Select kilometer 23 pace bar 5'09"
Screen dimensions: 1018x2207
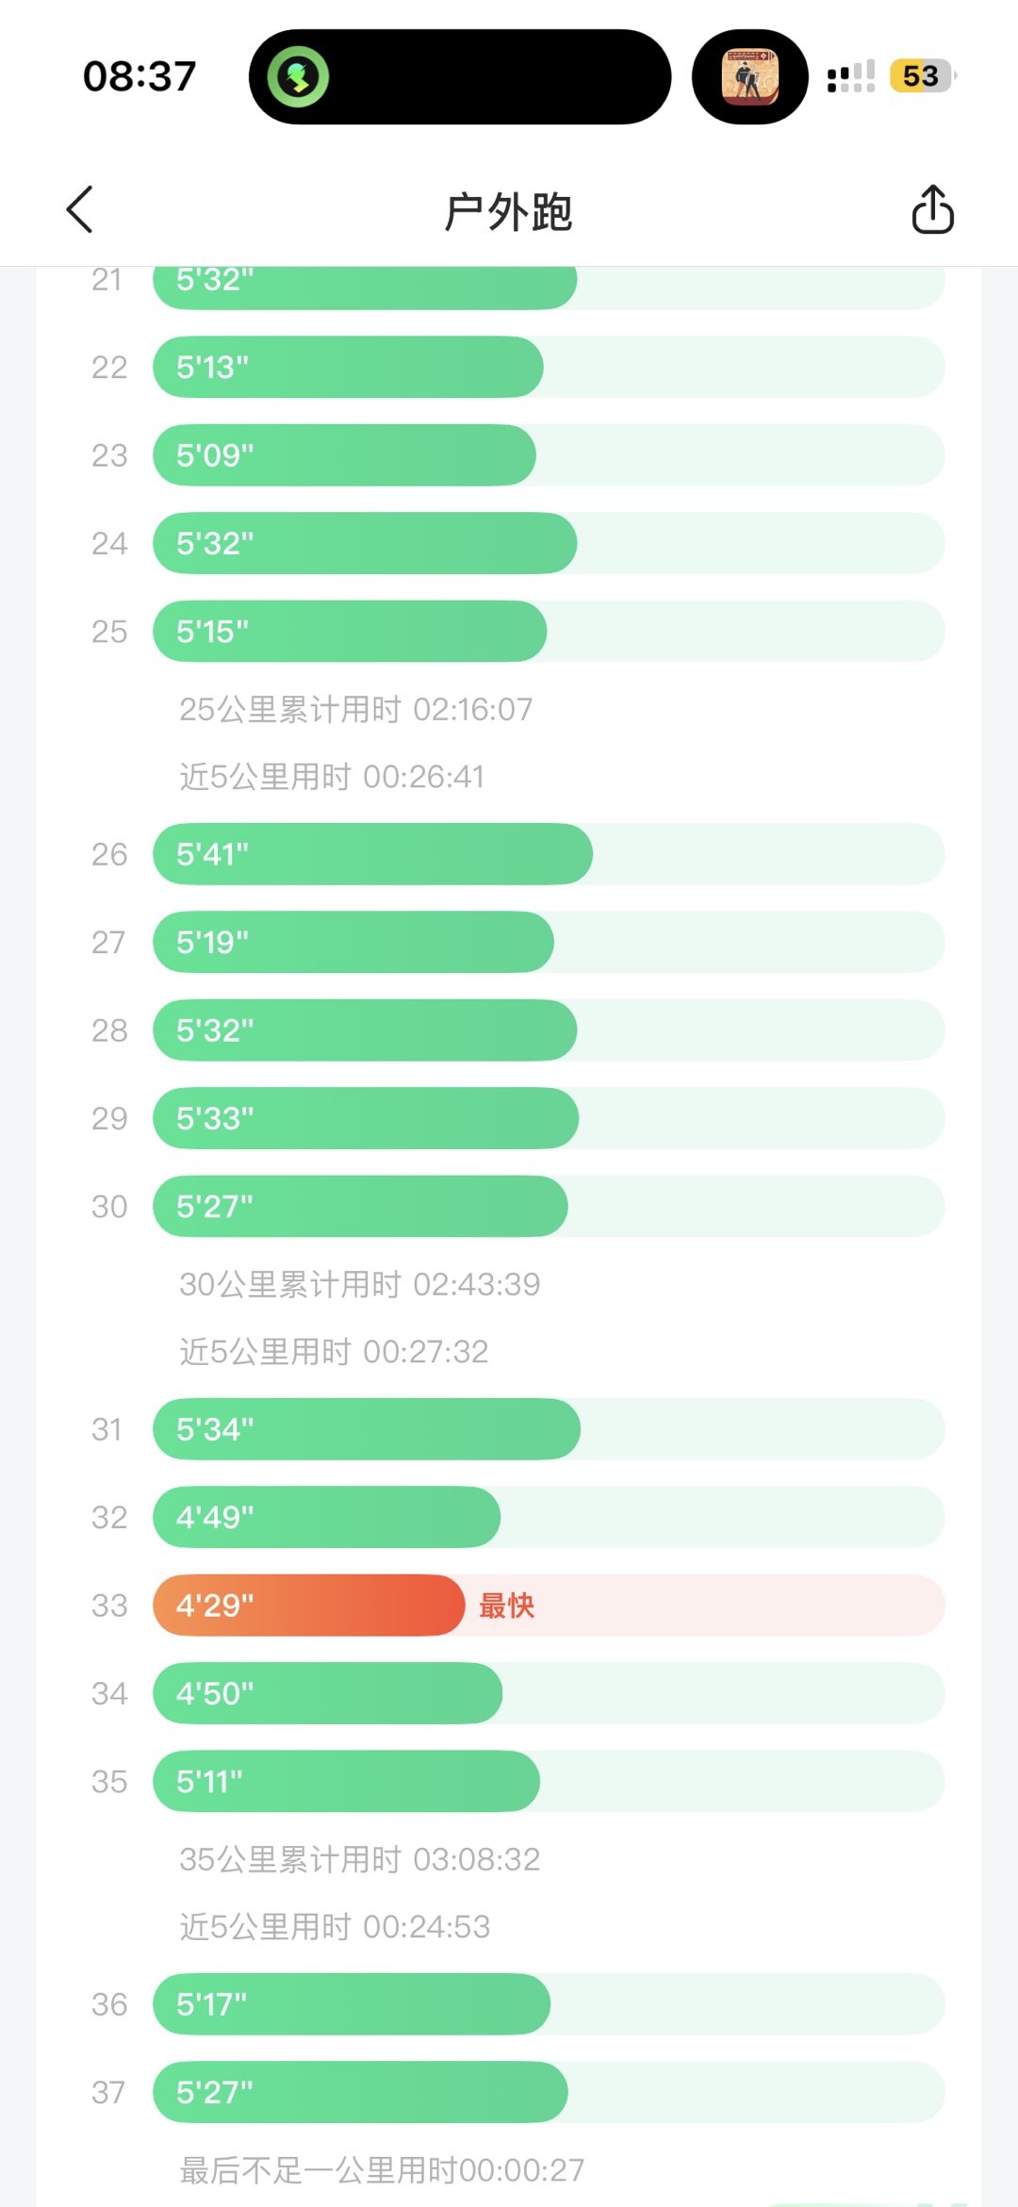[x=344, y=455]
